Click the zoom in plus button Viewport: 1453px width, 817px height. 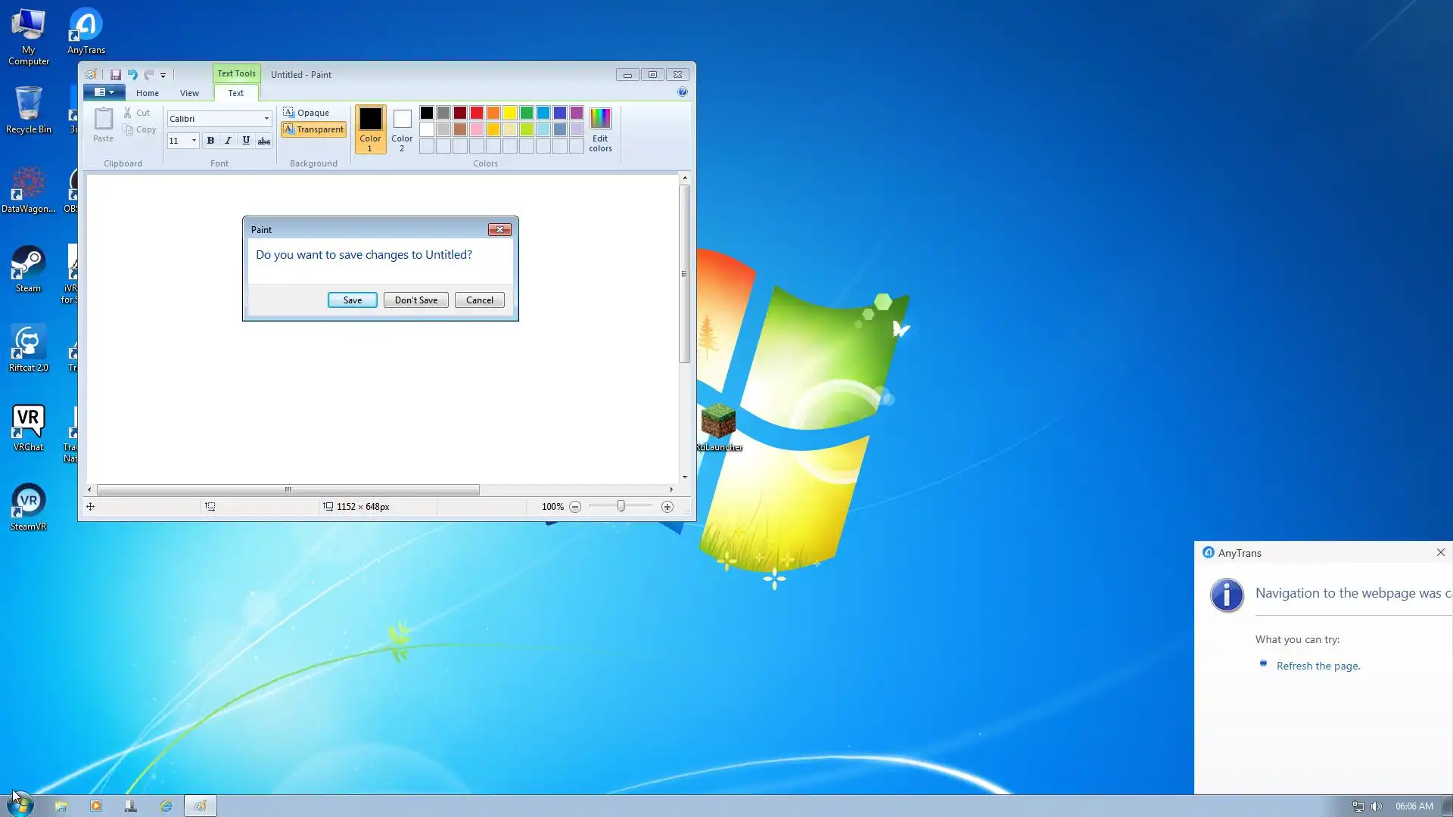[x=667, y=507]
